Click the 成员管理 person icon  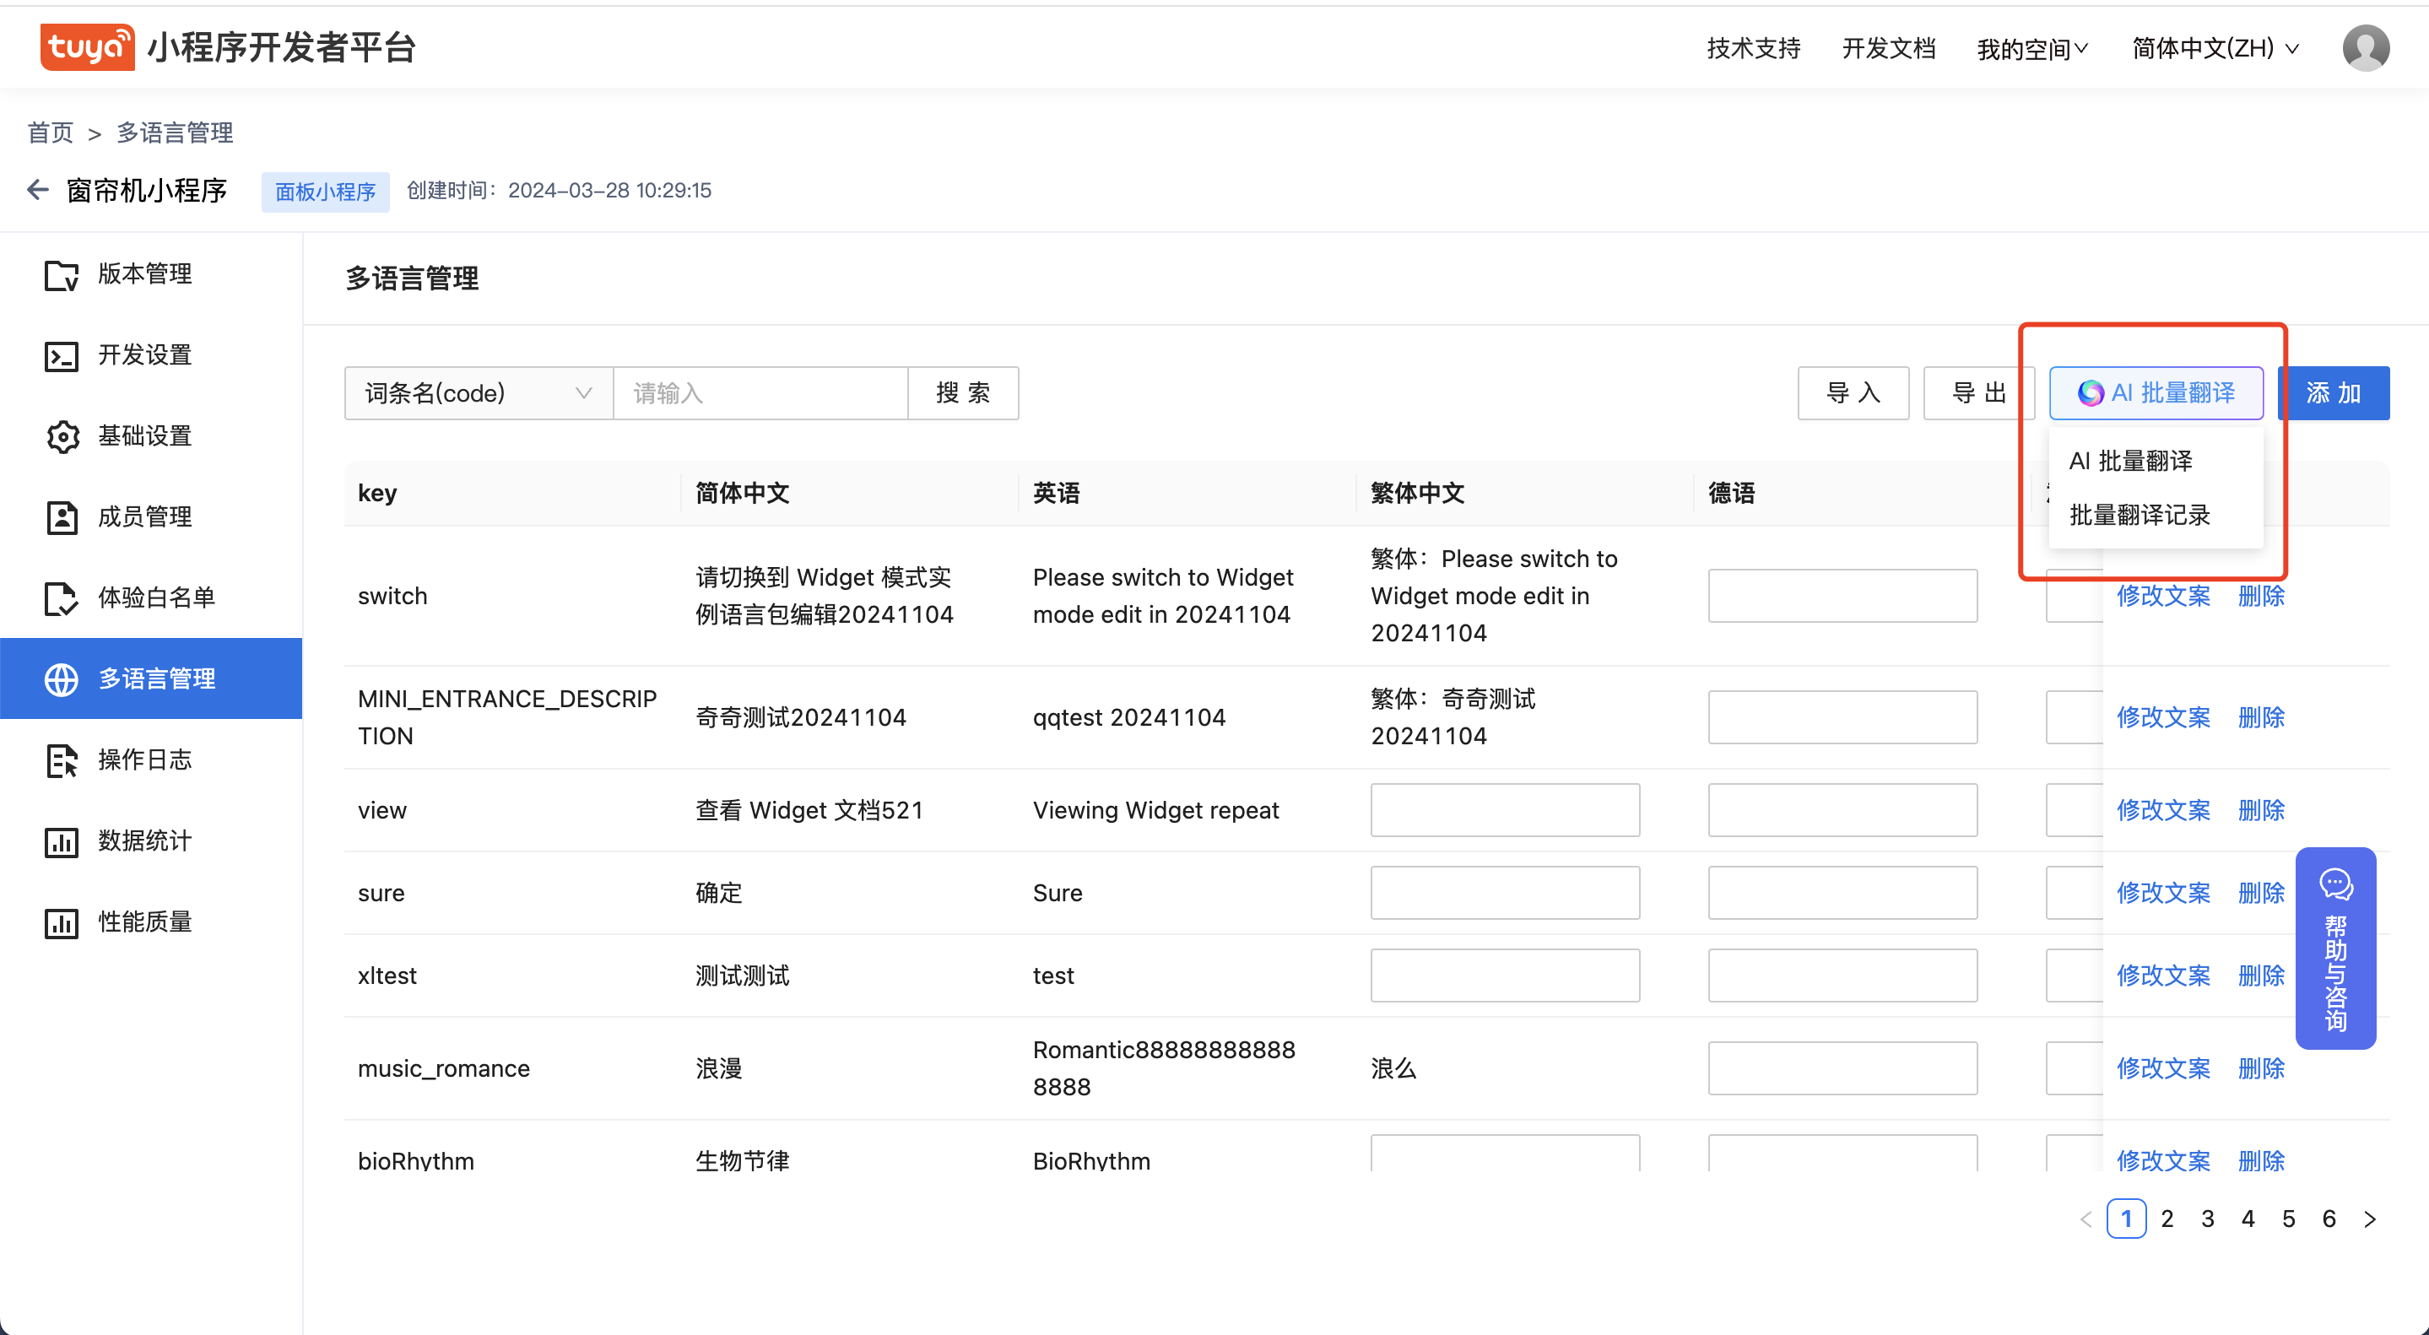pos(62,516)
